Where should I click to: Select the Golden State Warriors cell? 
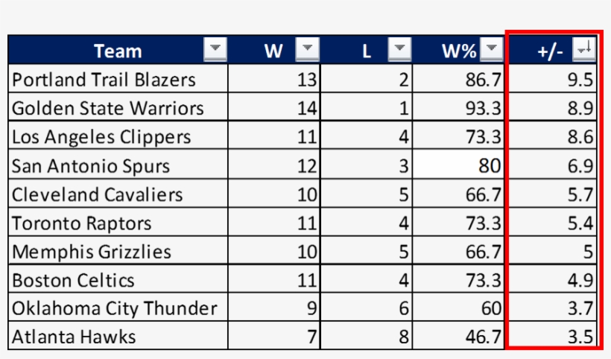point(118,109)
